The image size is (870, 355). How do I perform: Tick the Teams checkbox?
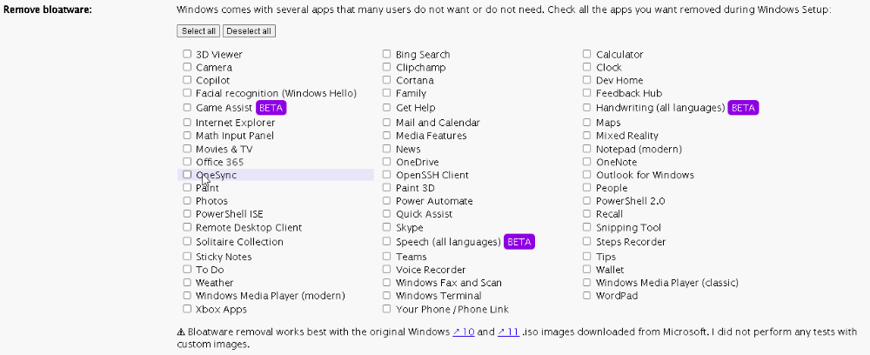[x=387, y=256]
